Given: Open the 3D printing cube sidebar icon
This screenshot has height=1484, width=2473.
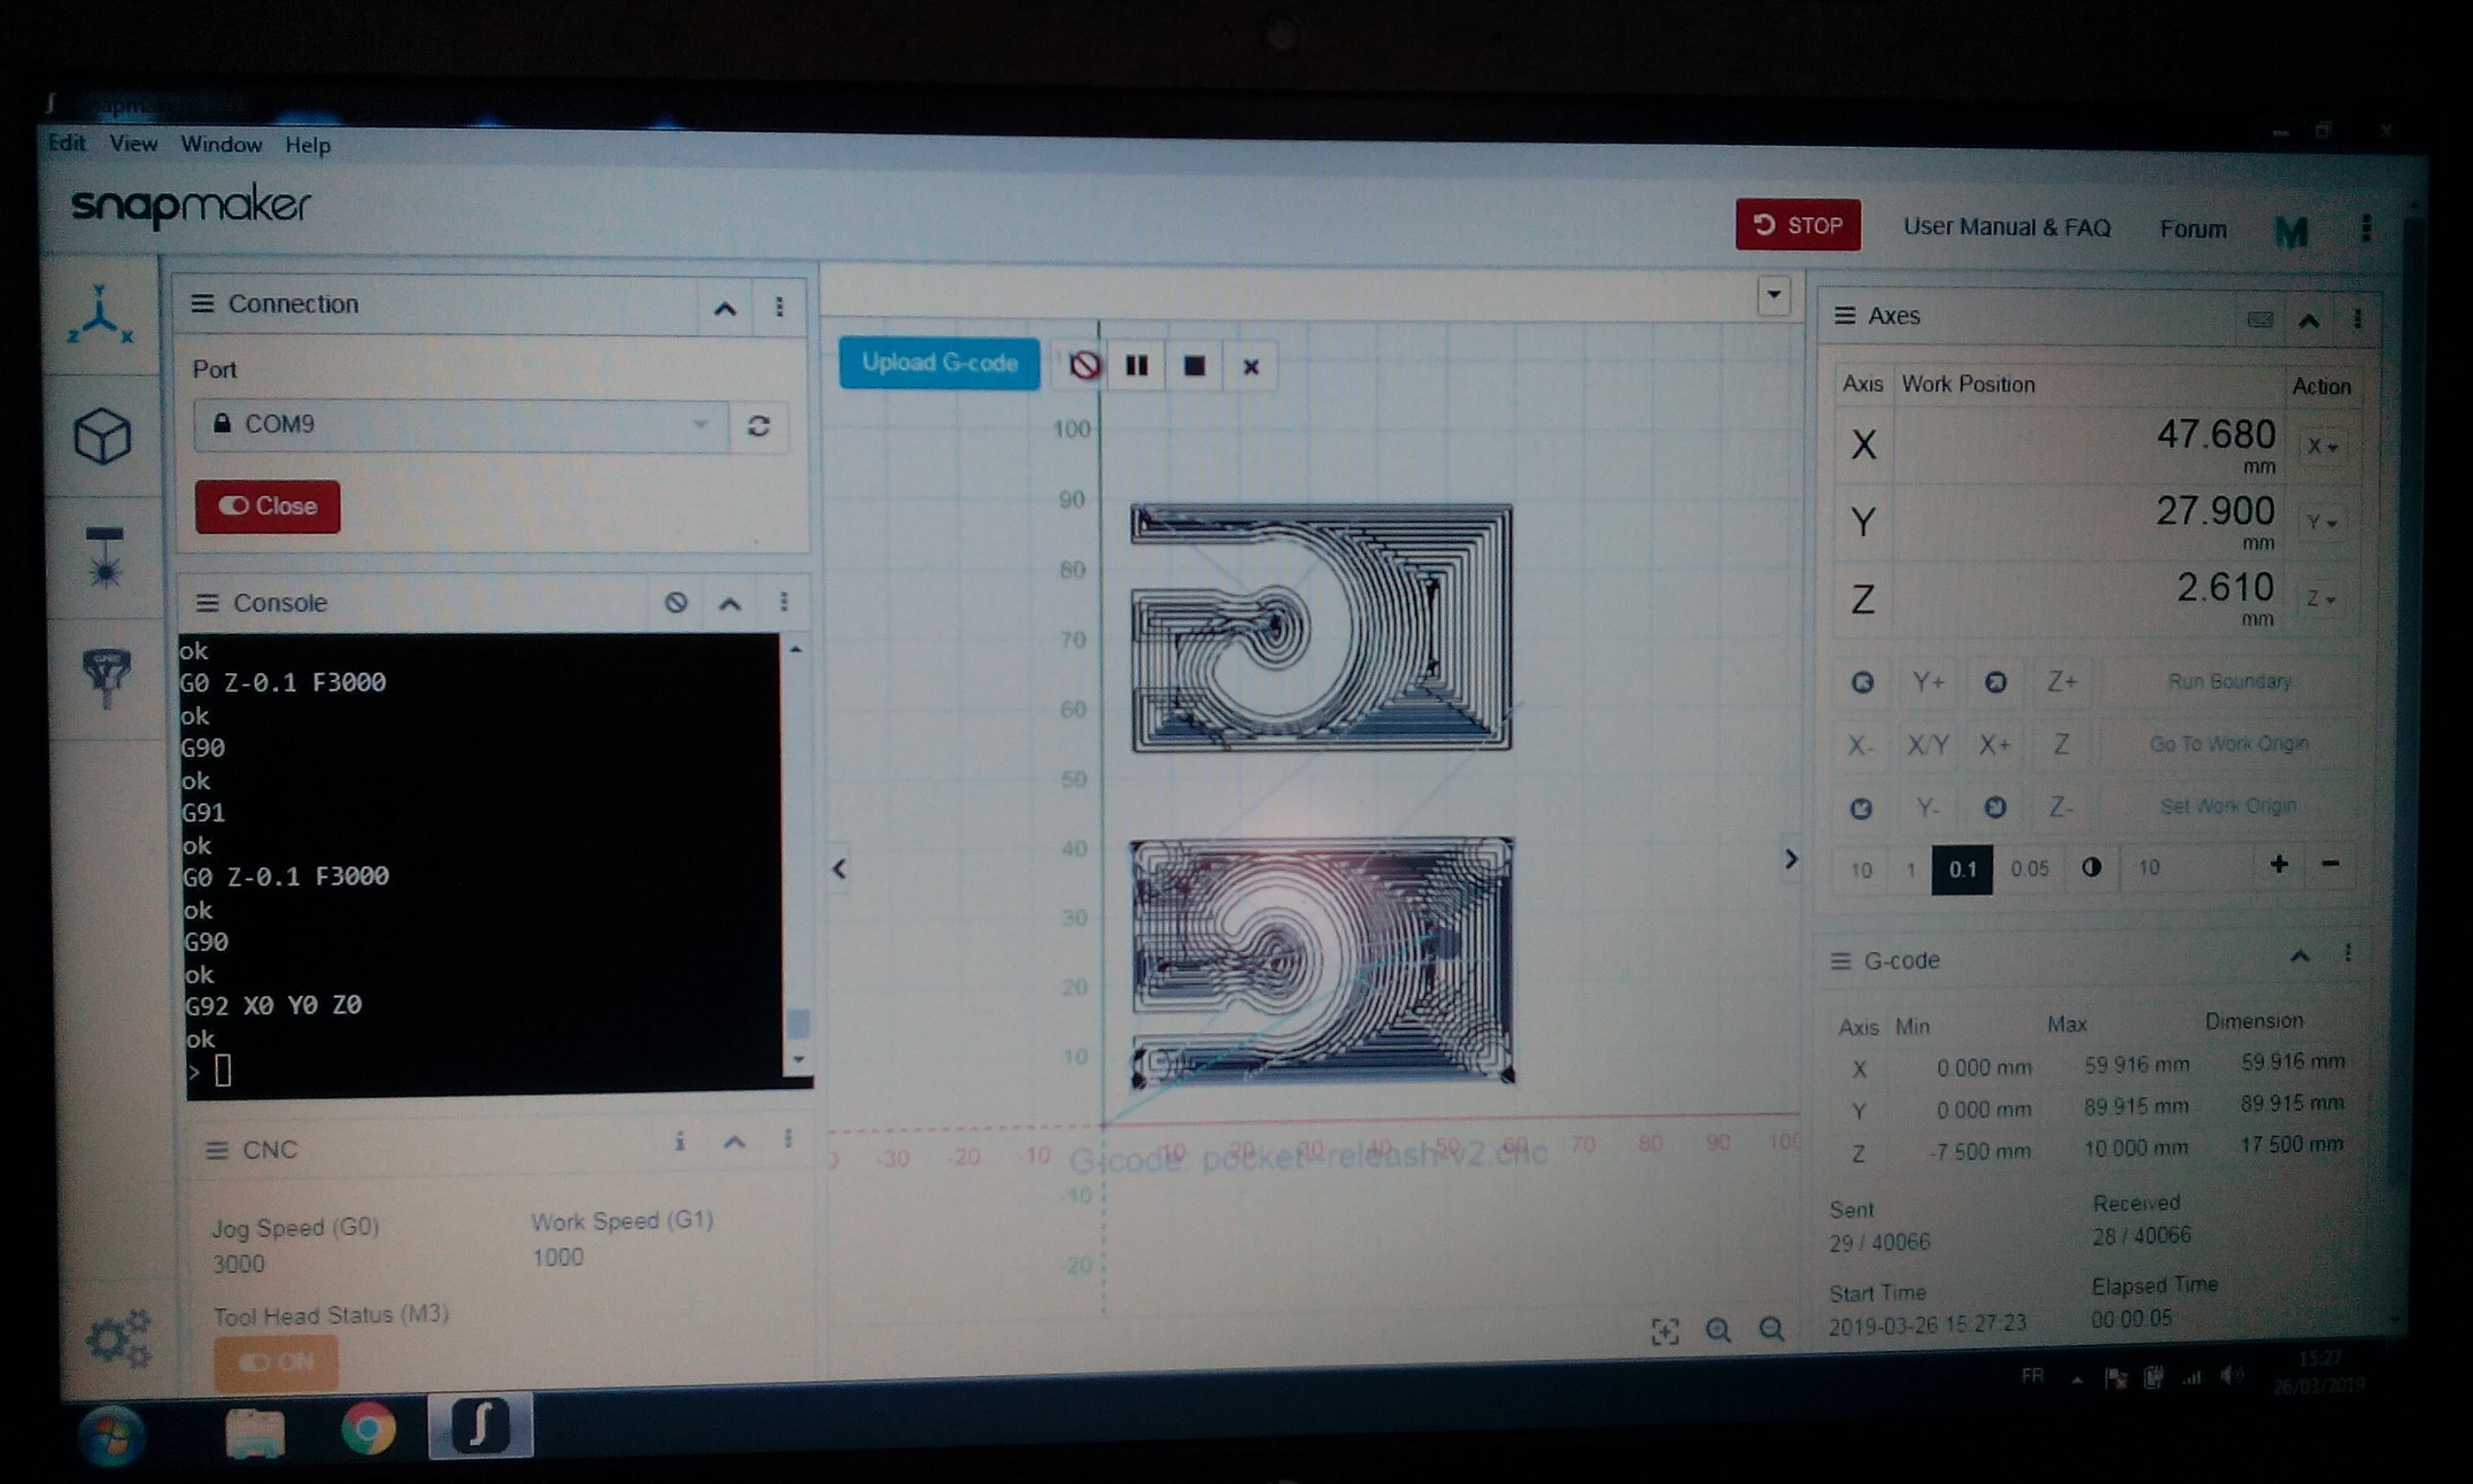Looking at the screenshot, I should coord(102,436).
